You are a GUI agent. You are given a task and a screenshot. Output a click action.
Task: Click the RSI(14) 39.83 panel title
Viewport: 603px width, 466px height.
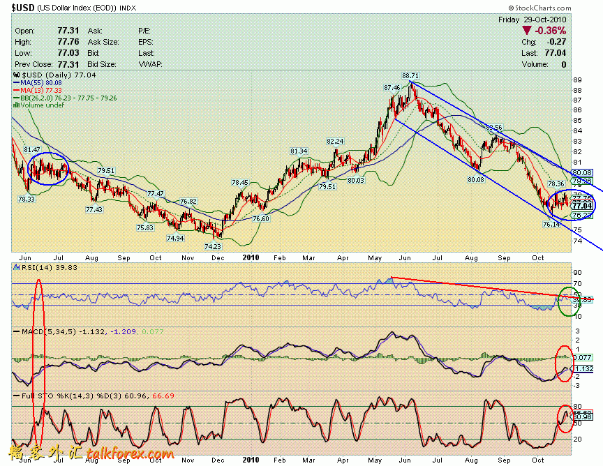pos(50,267)
